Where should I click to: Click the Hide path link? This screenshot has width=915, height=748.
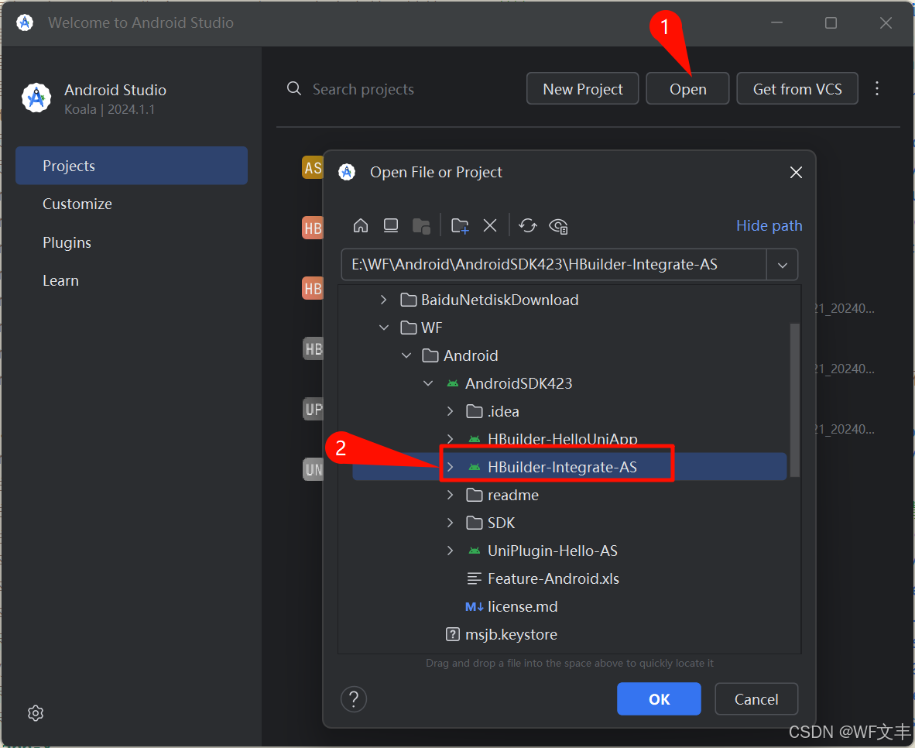coord(769,225)
